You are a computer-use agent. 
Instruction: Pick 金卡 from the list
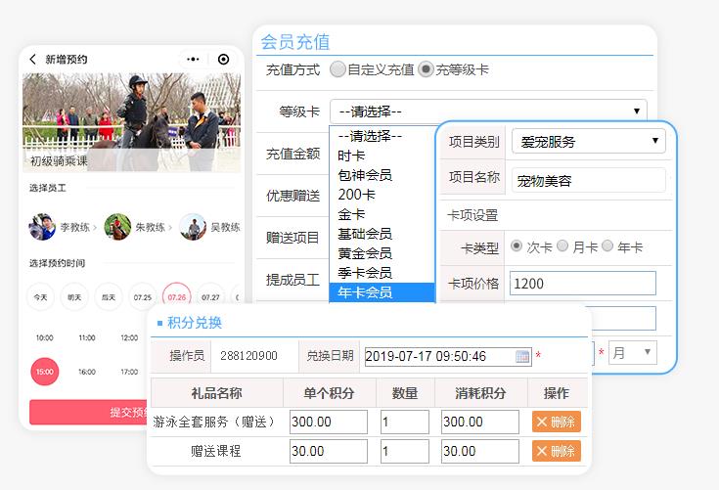tap(382, 214)
